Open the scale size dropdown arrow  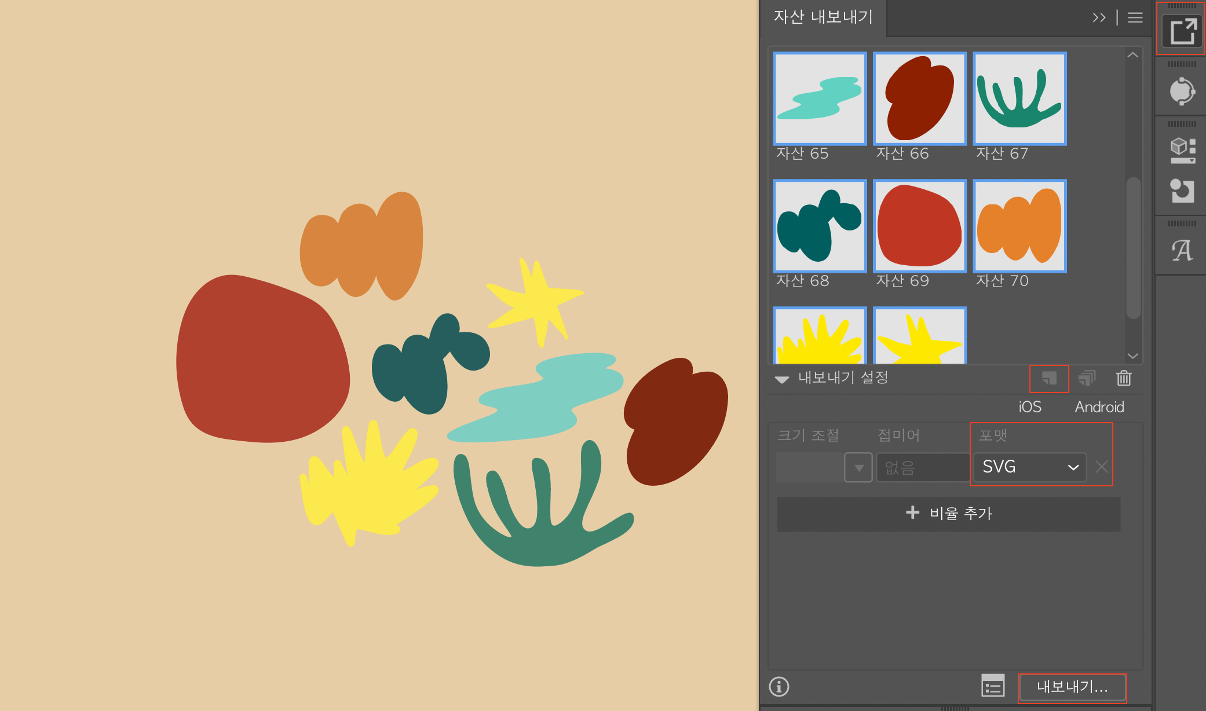point(858,467)
